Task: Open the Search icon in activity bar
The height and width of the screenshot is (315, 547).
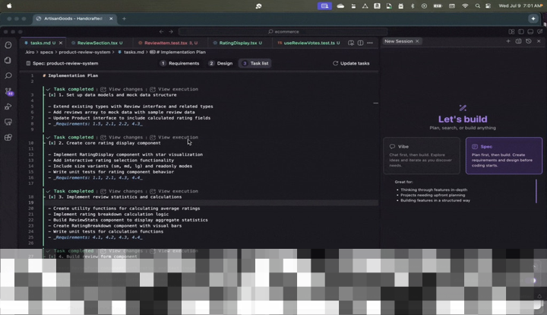Action: coord(8,76)
